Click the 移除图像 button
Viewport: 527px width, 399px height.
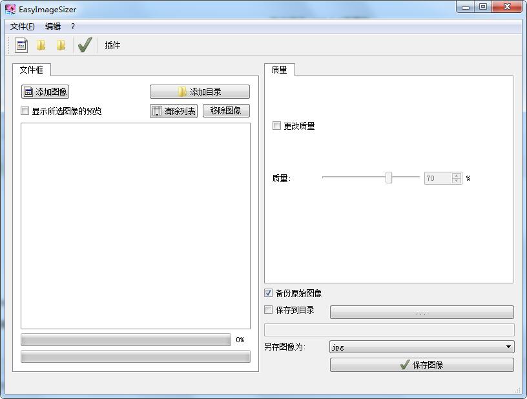tap(226, 111)
